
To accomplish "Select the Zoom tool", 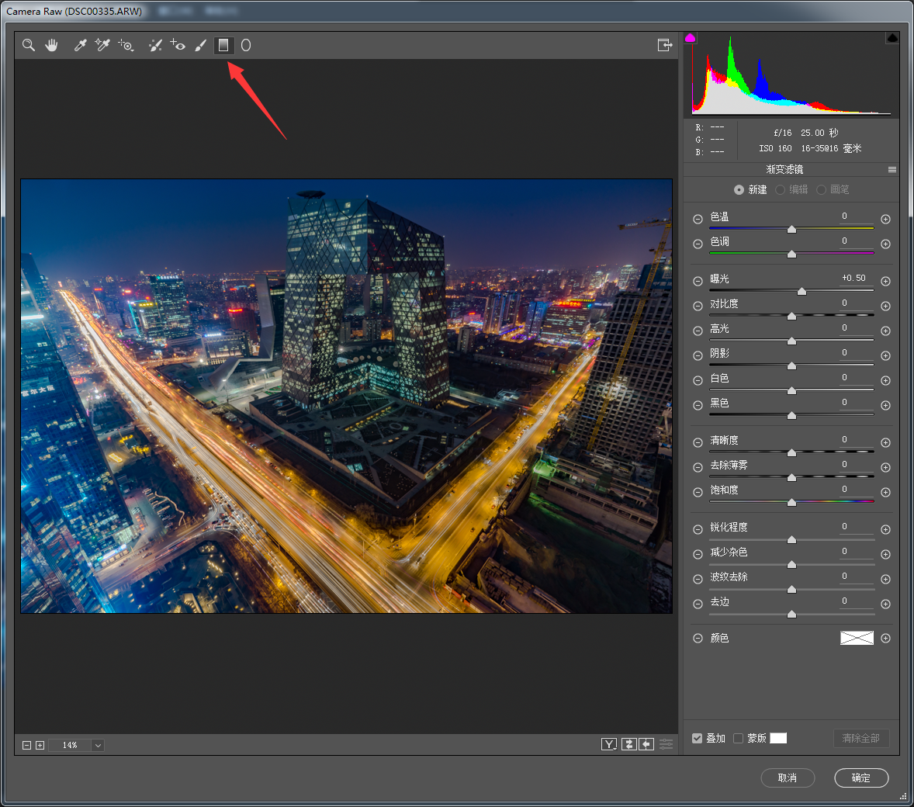I will click(29, 45).
